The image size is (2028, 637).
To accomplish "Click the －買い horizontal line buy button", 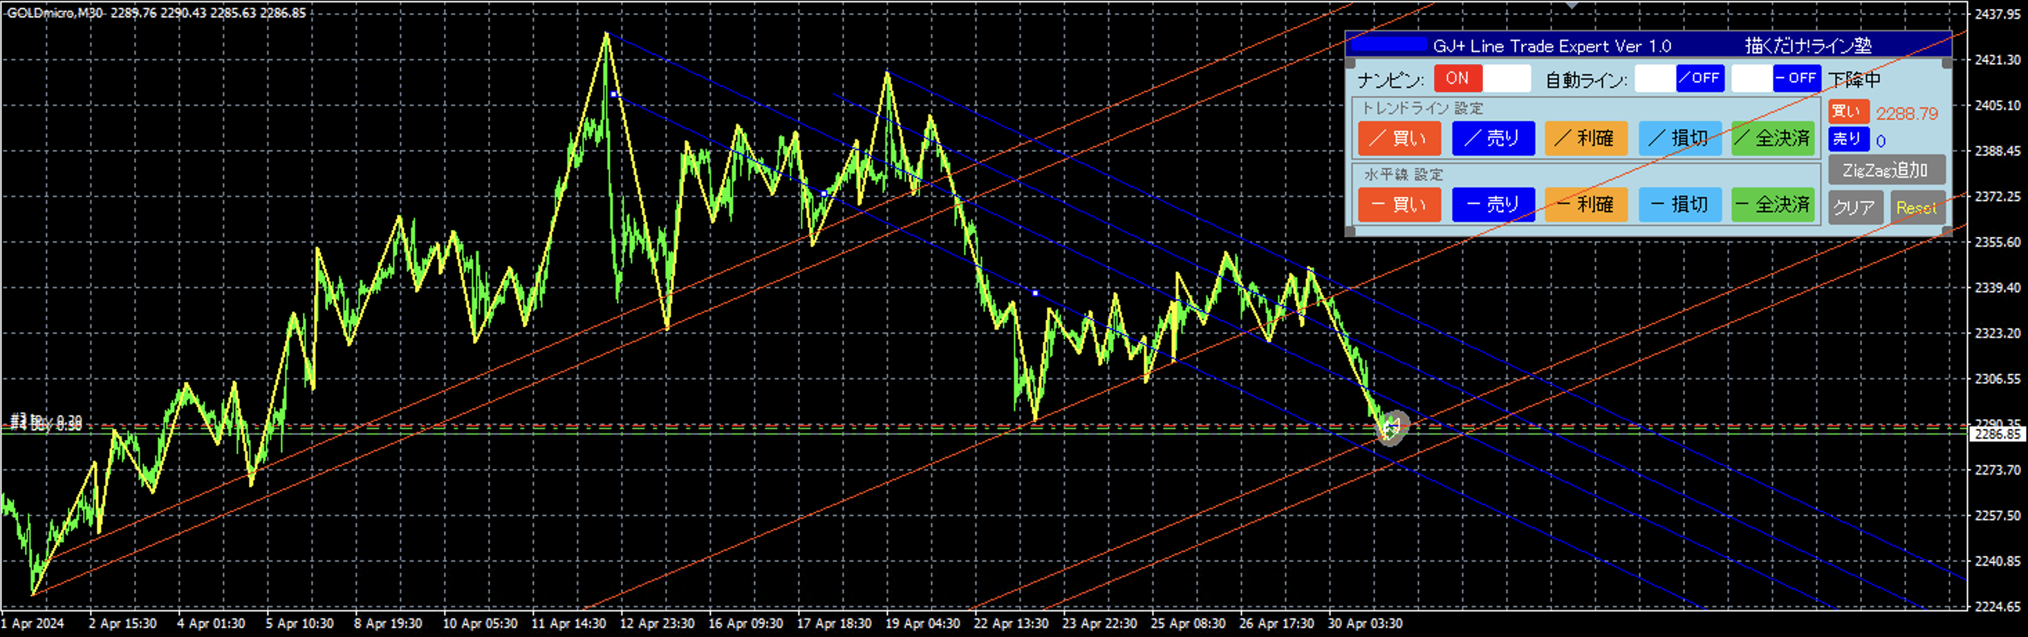I will pos(1399,205).
